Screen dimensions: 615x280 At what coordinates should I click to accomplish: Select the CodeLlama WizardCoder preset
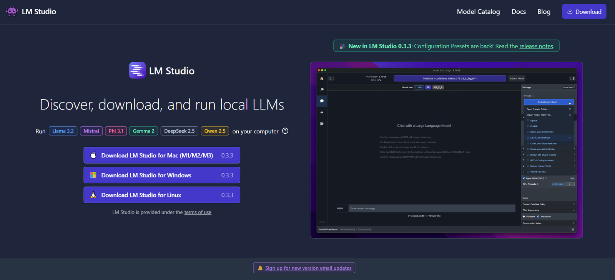pos(549,149)
